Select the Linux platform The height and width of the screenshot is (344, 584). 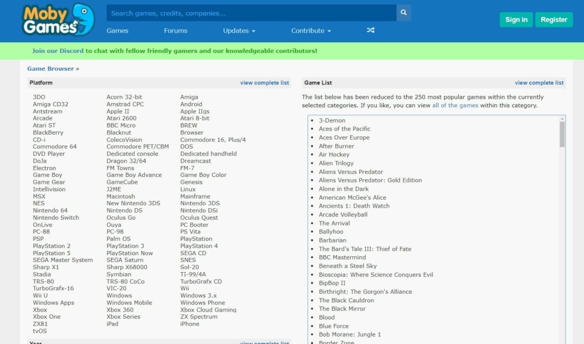tap(188, 189)
